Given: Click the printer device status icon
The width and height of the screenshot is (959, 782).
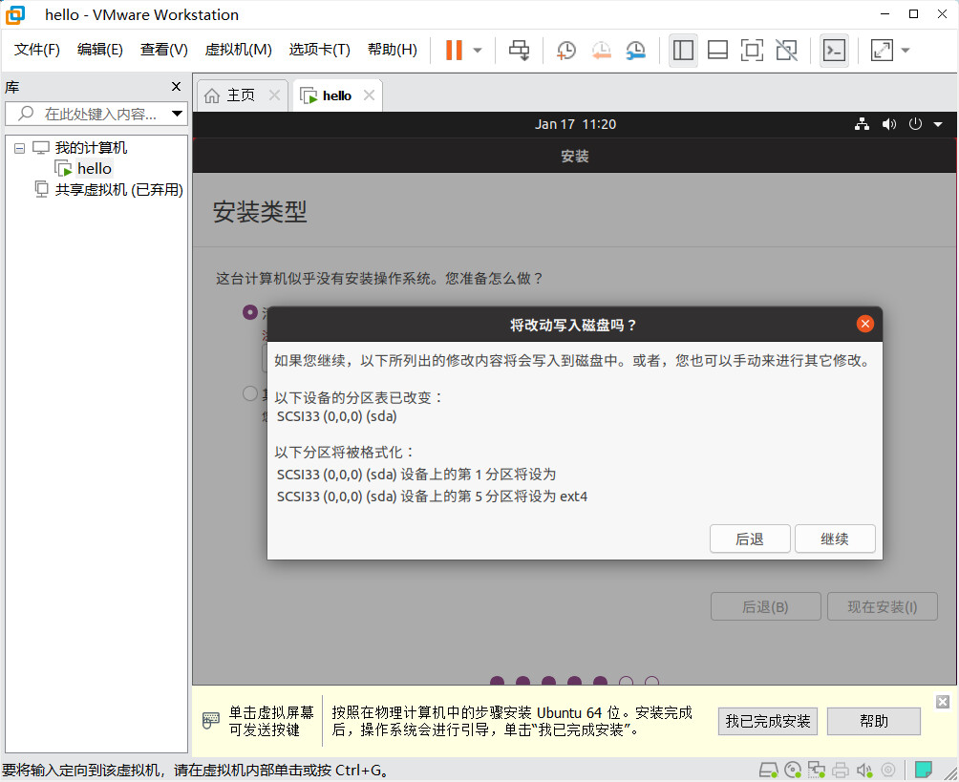Looking at the screenshot, I should point(841,770).
